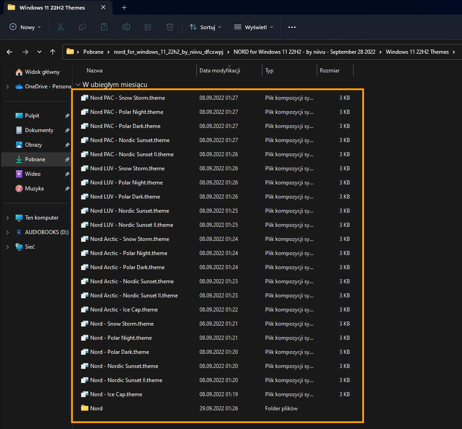Screen dimensions: 462x429
Task: Open Widok główny in the sidebar
Action: click(38, 72)
